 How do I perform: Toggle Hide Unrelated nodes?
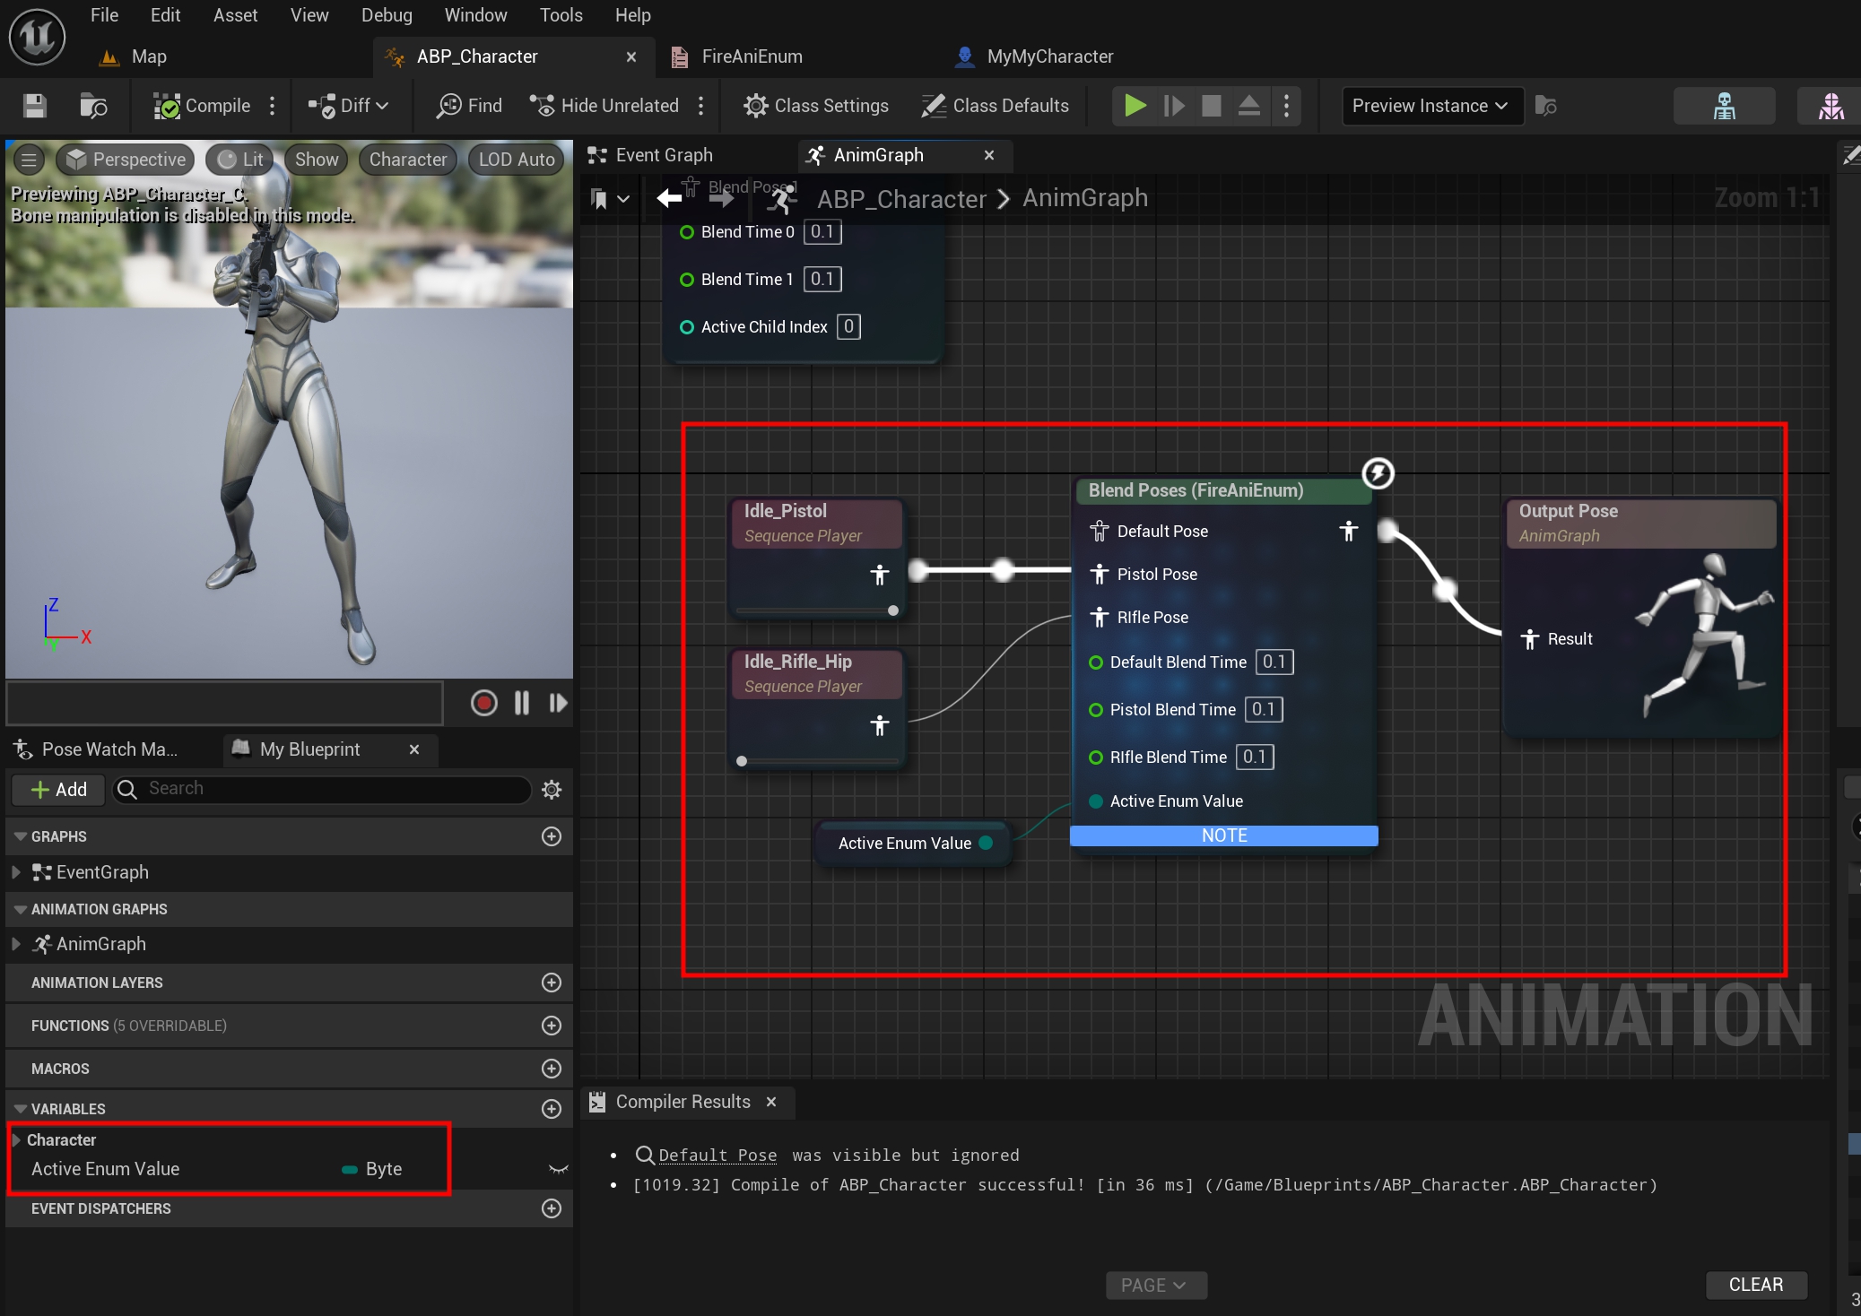[604, 106]
